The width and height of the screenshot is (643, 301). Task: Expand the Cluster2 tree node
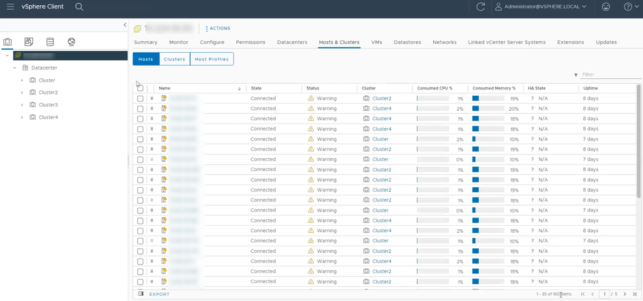pyautogui.click(x=22, y=93)
